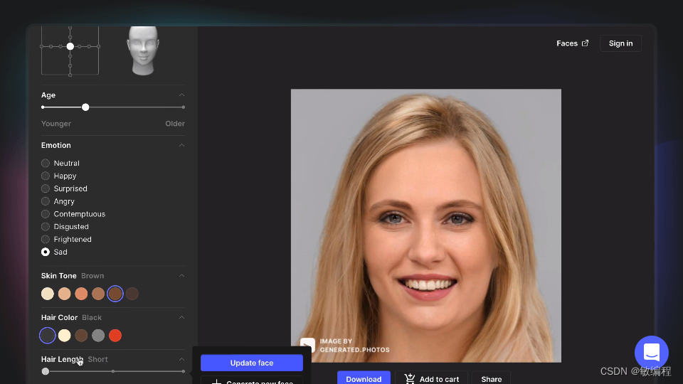
Task: Open the Faces link
Action: point(572,43)
